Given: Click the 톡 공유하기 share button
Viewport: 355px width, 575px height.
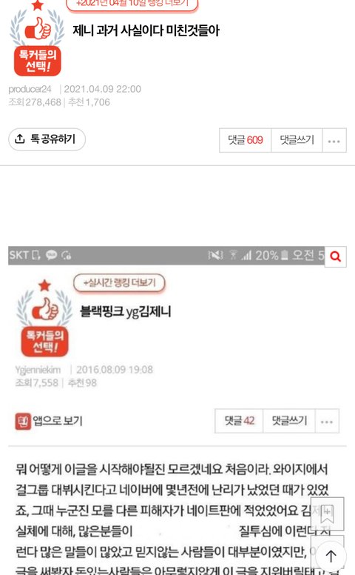Looking at the screenshot, I should click(x=47, y=139).
